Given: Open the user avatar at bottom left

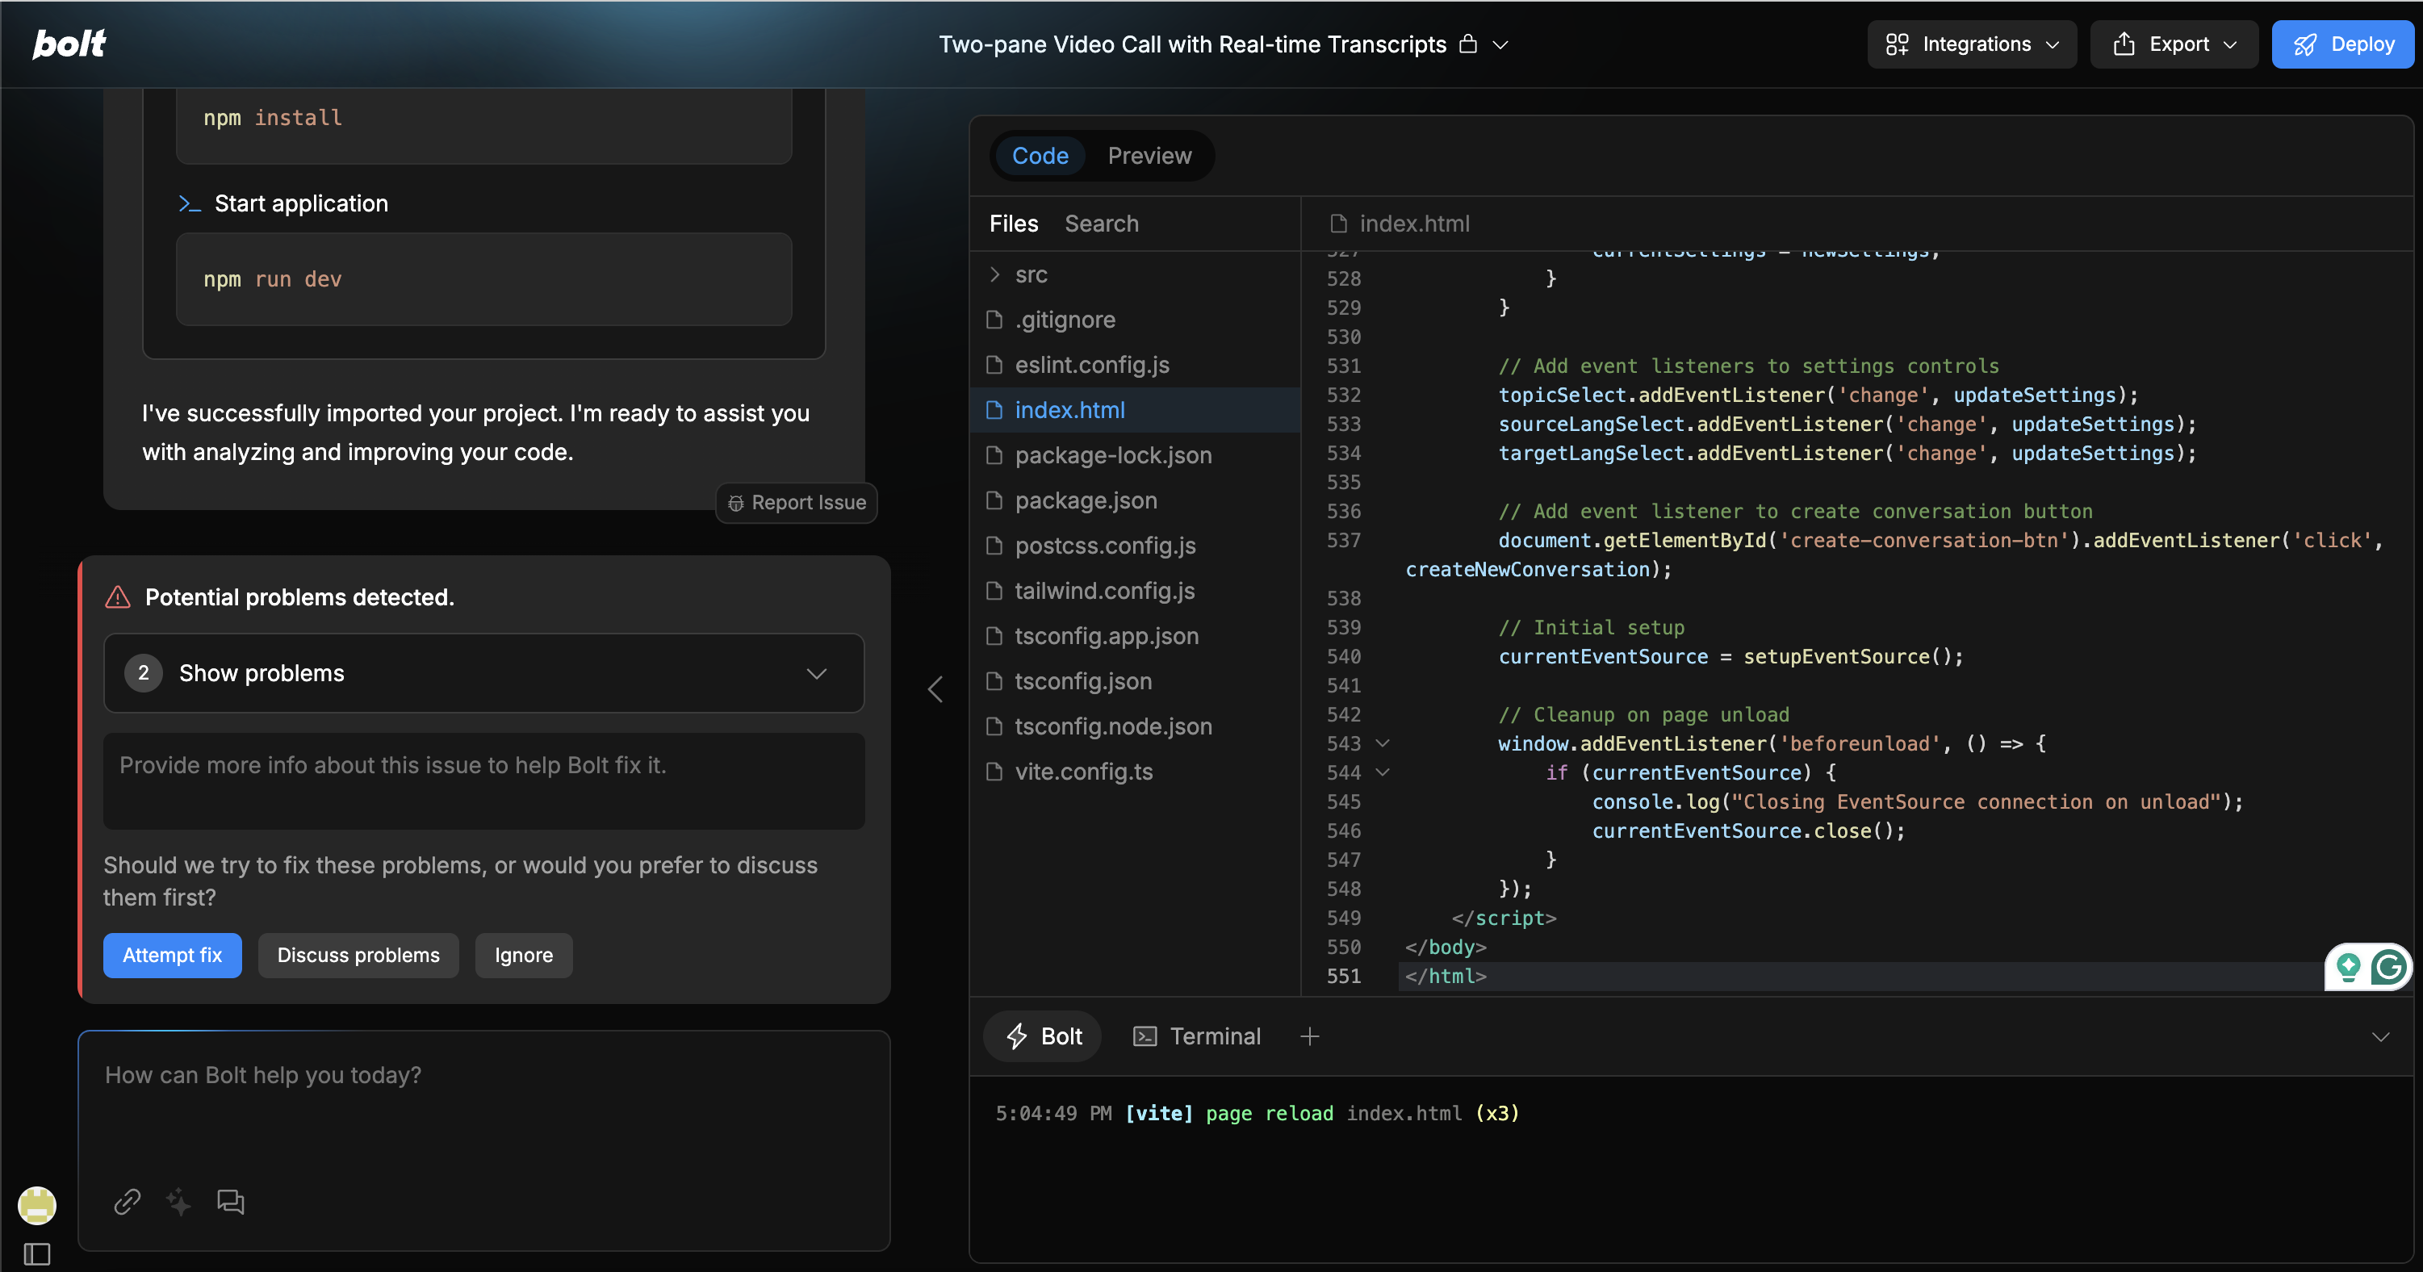Looking at the screenshot, I should [x=36, y=1204].
